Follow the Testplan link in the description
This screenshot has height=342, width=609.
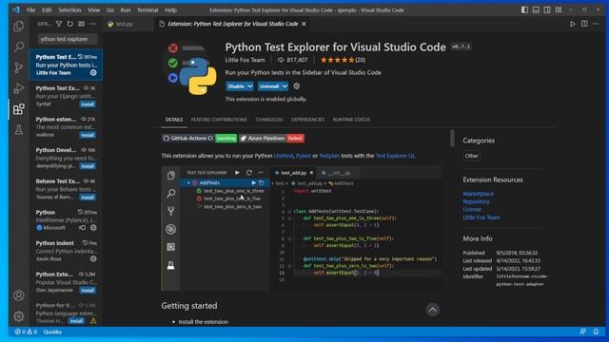(329, 156)
